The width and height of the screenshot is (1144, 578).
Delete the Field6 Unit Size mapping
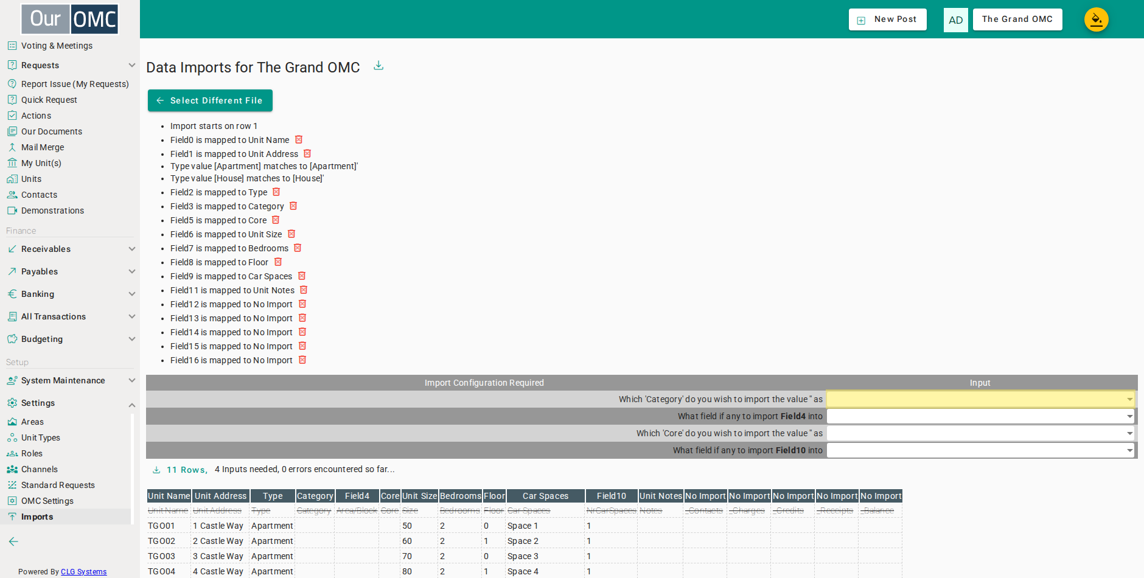[291, 234]
